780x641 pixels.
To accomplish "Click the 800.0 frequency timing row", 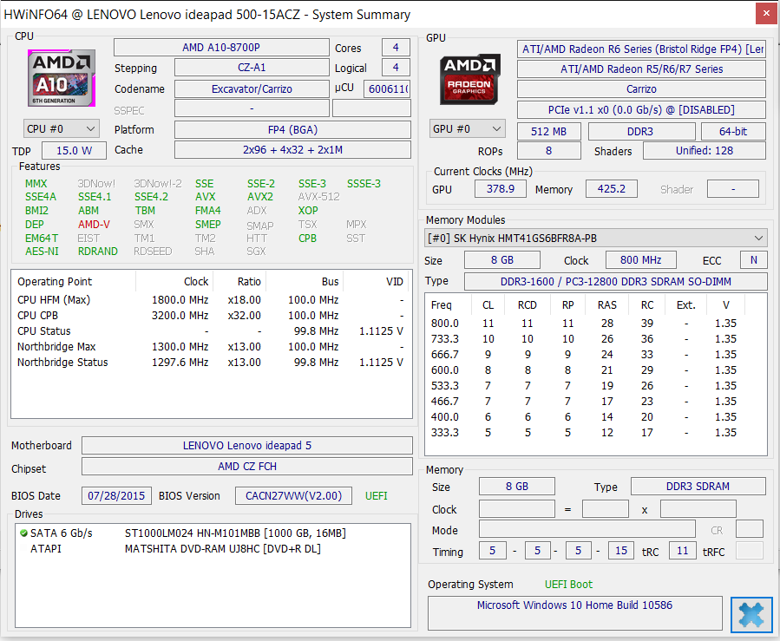I will 595,324.
